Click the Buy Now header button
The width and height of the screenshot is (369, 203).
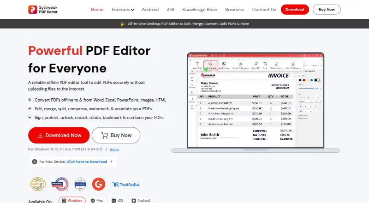(x=327, y=9)
